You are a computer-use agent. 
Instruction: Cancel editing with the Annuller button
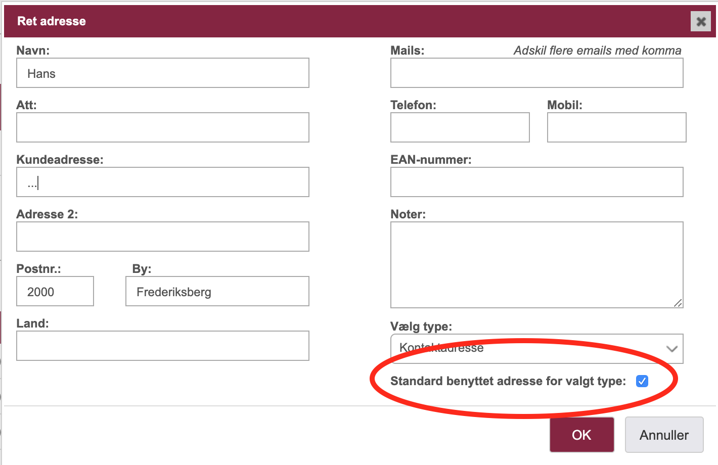[664, 435]
